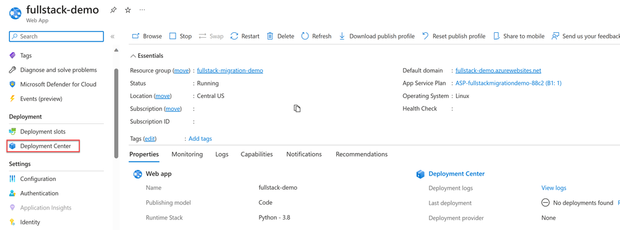
Task: Click the Swap toolbar item
Action: click(211, 36)
